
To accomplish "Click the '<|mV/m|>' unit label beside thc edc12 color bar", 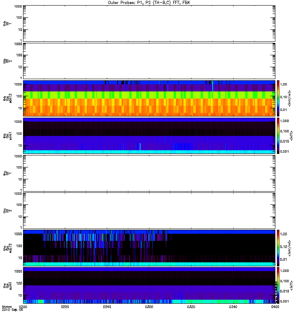I will pyautogui.click(x=289, y=248).
